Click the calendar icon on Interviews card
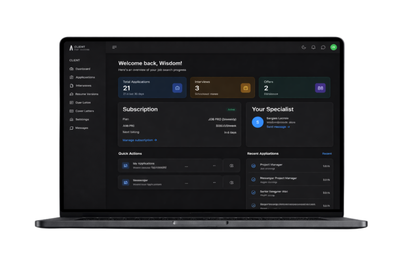403x269 pixels. (x=246, y=88)
